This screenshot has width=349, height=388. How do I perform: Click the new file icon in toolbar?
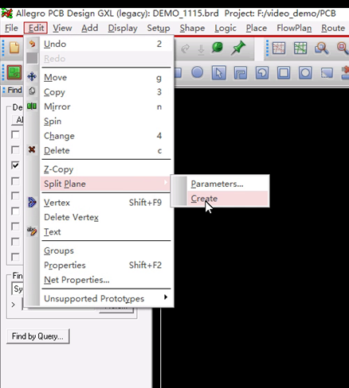[14, 48]
